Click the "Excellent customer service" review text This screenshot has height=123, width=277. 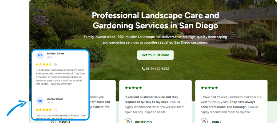coord(155,105)
